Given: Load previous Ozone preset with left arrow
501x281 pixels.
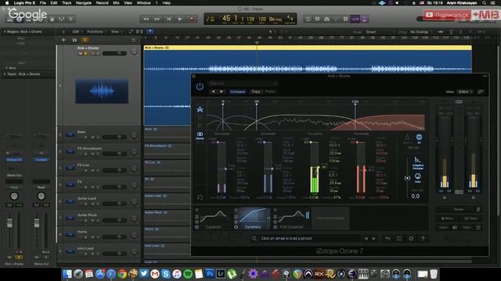Looking at the screenshot, I should coord(366,238).
